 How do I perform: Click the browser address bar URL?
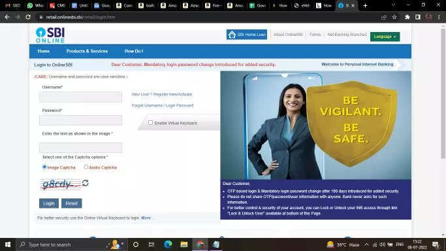(x=81, y=17)
